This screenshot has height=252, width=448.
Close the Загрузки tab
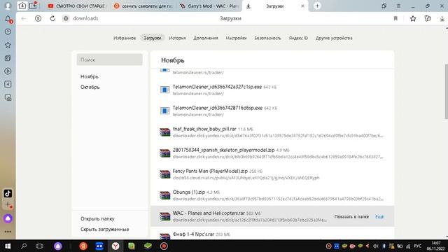302,6
